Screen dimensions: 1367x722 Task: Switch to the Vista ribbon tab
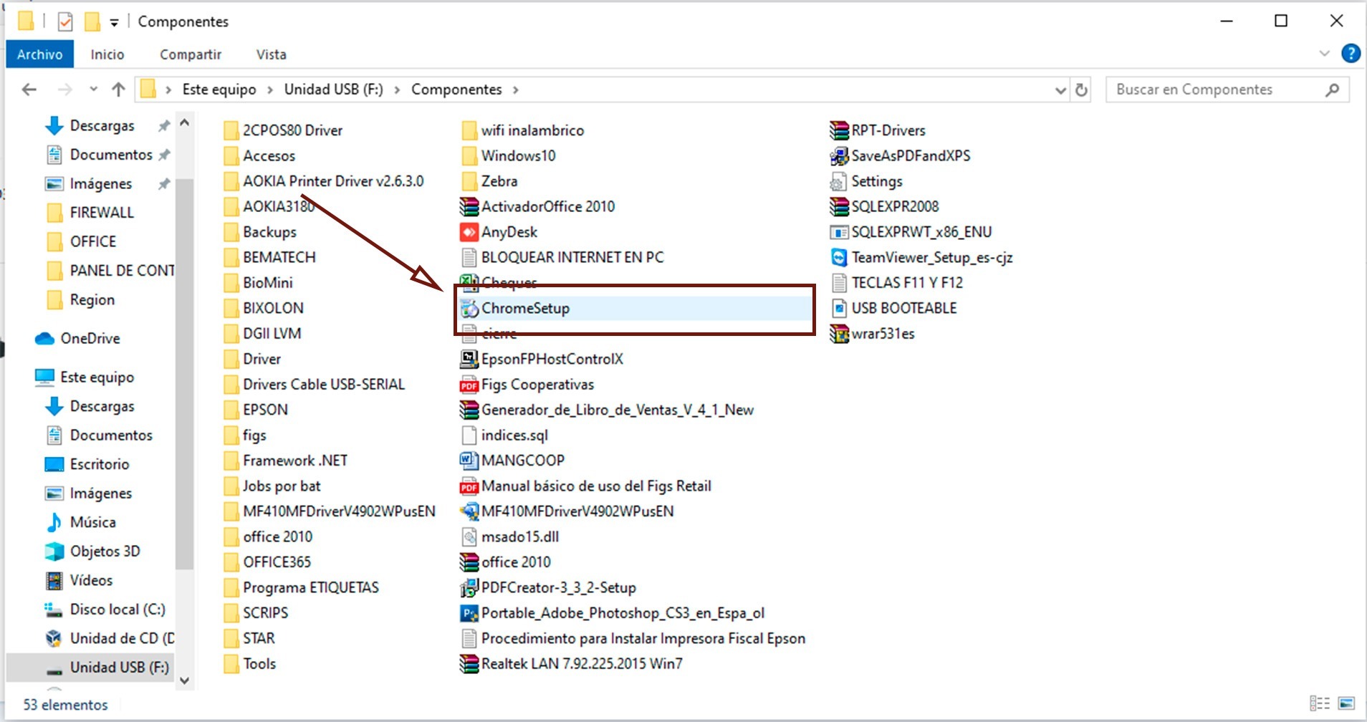point(271,54)
